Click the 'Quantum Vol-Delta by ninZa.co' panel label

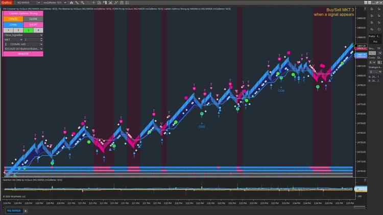click(33, 180)
